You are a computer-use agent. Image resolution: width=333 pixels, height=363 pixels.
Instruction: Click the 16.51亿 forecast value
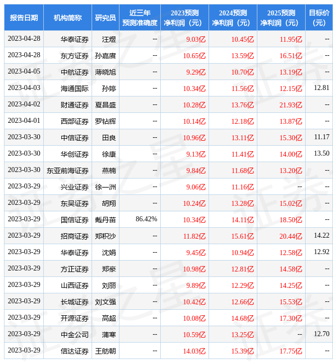(291, 56)
